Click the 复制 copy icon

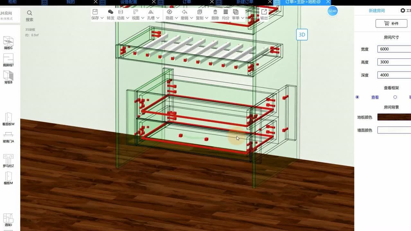coord(200,12)
